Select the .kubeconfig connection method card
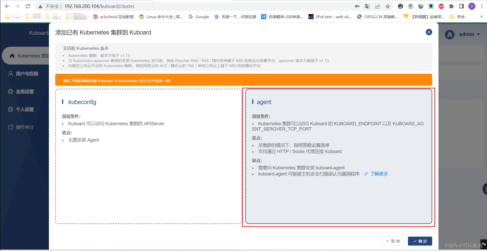The width and height of the screenshot is (487, 251). tap(148, 156)
